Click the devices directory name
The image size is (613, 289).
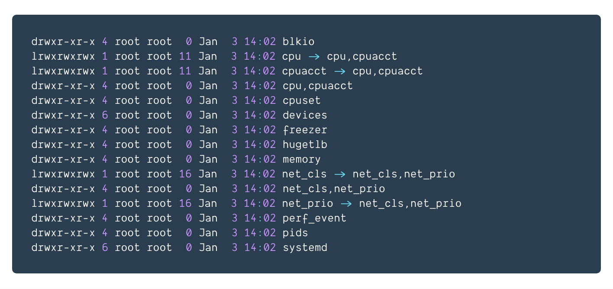point(305,116)
